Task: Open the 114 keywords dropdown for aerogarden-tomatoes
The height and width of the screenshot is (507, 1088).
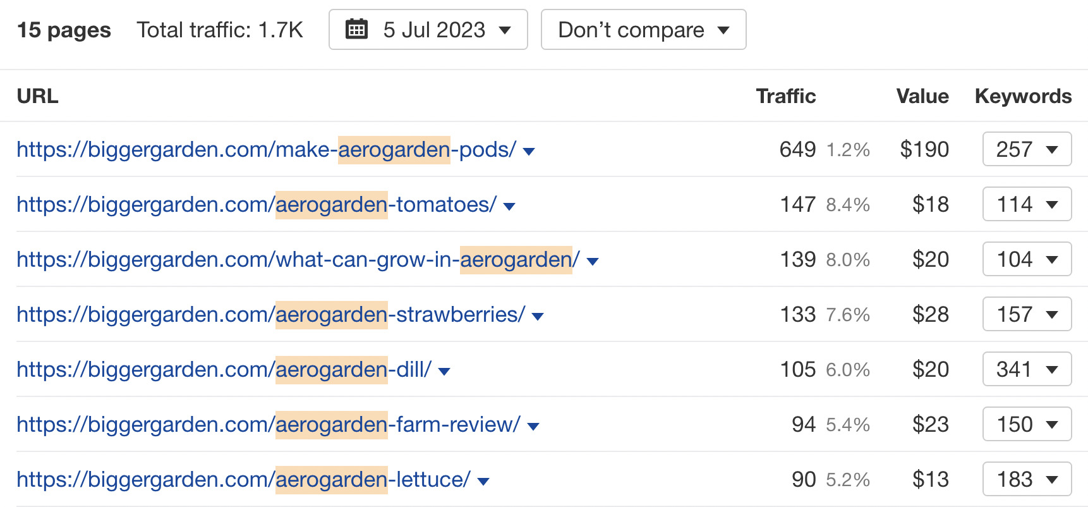Action: click(1026, 204)
